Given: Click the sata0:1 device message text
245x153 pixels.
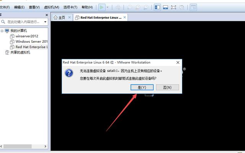Looking at the screenshot, I should pyautogui.click(x=121, y=71).
